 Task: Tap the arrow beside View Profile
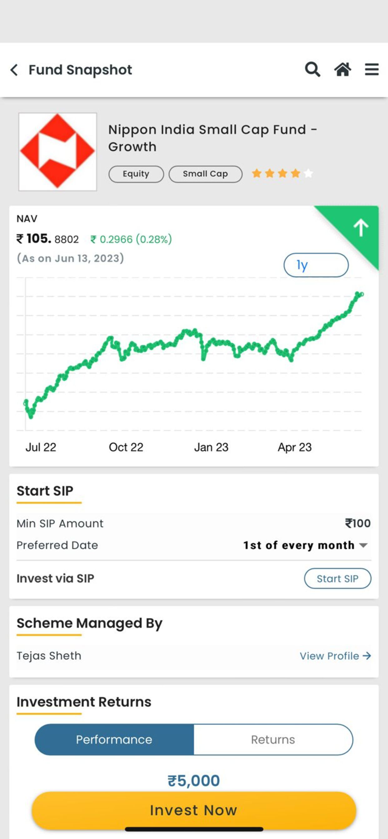pyautogui.click(x=367, y=656)
